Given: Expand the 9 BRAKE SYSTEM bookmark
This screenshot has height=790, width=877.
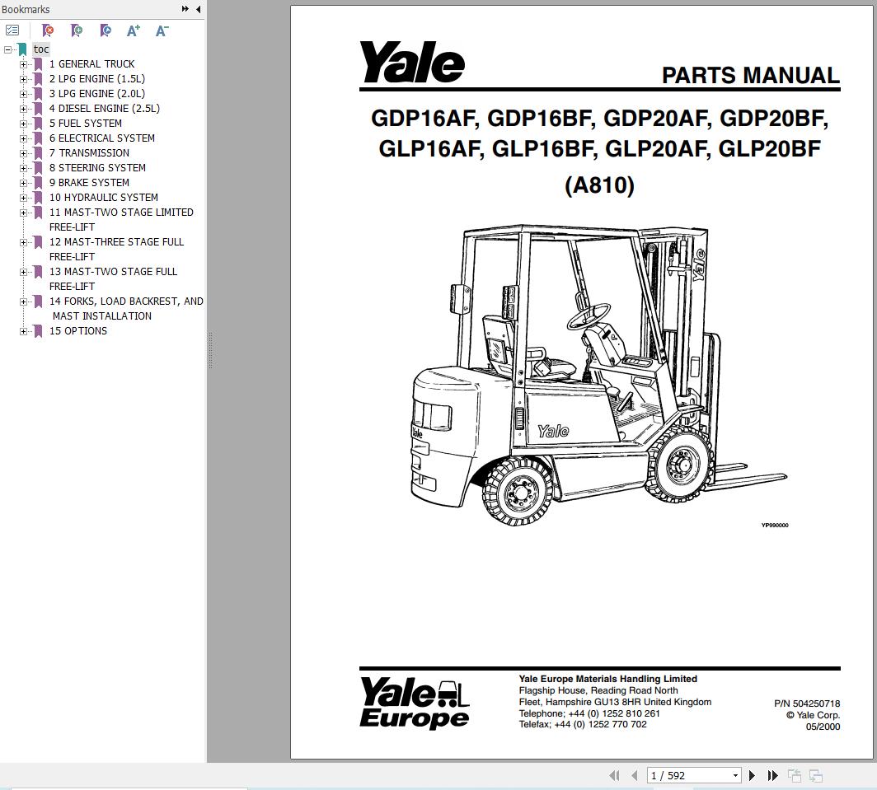Looking at the screenshot, I should click(x=23, y=183).
